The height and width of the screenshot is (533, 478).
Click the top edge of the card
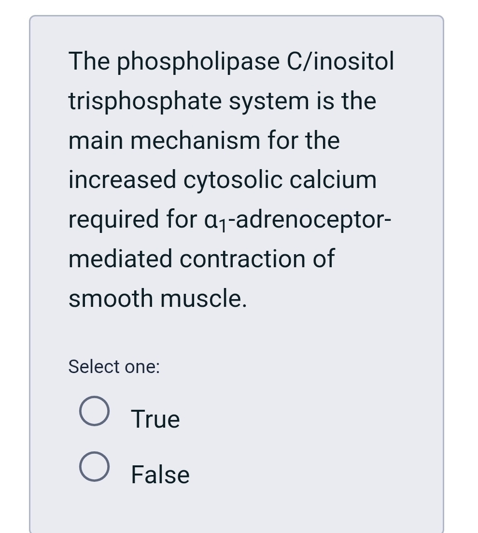coord(237,16)
